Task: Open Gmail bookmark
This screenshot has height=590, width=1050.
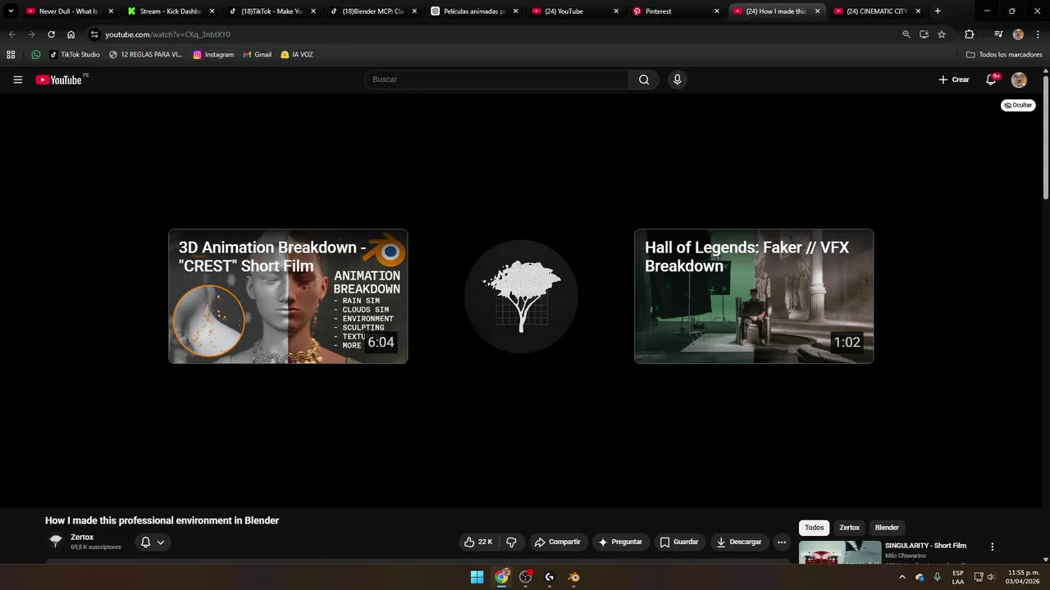Action: click(258, 54)
